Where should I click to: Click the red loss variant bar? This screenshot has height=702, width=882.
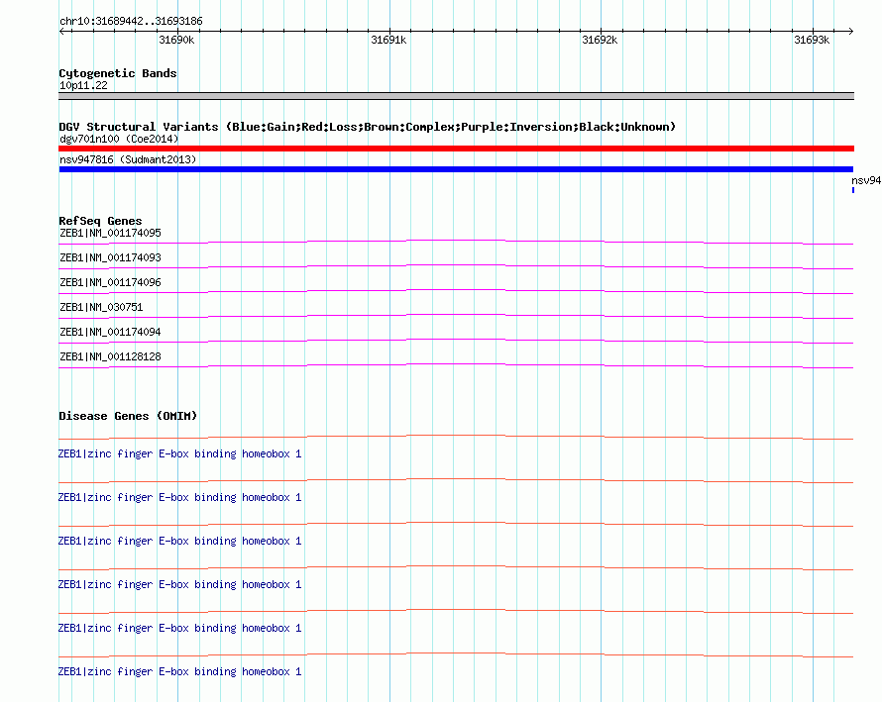tap(456, 149)
